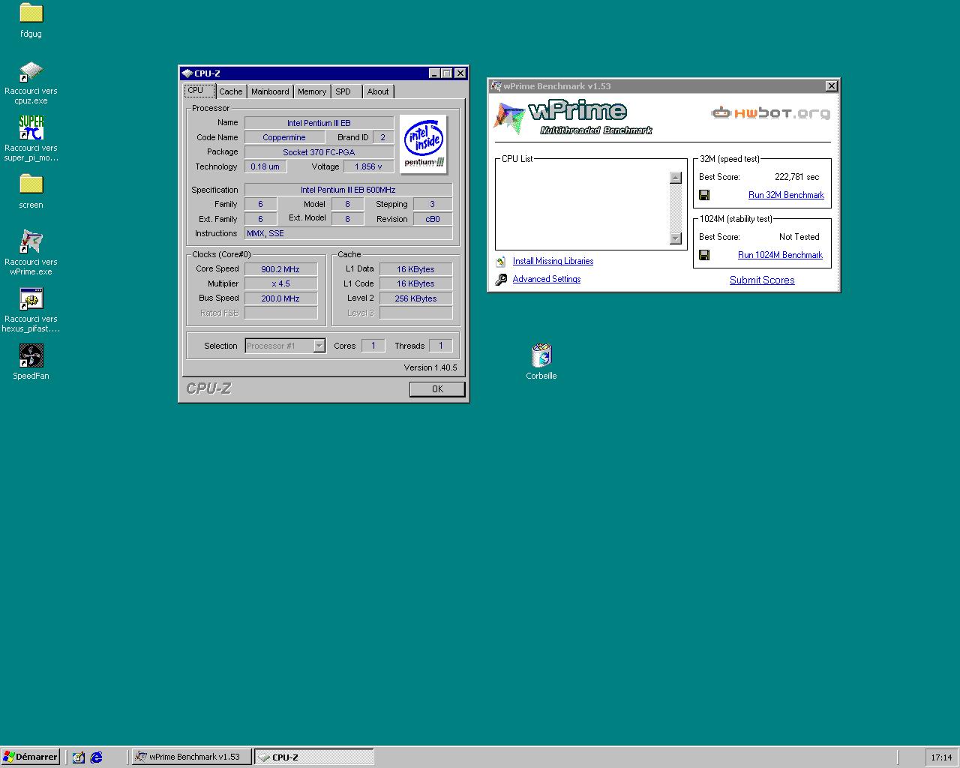Click OK button in CPU-Z
This screenshot has height=768, width=960.
[437, 389]
